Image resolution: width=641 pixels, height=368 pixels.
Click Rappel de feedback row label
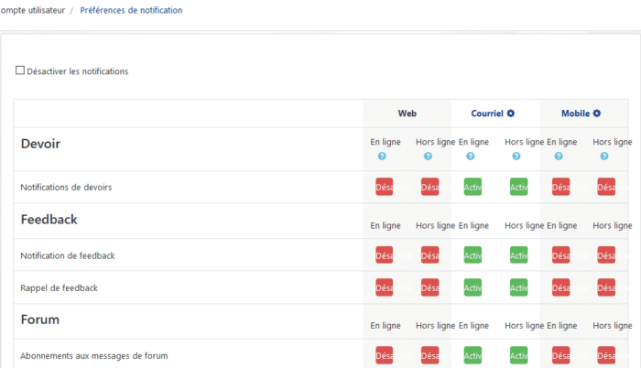60,287
